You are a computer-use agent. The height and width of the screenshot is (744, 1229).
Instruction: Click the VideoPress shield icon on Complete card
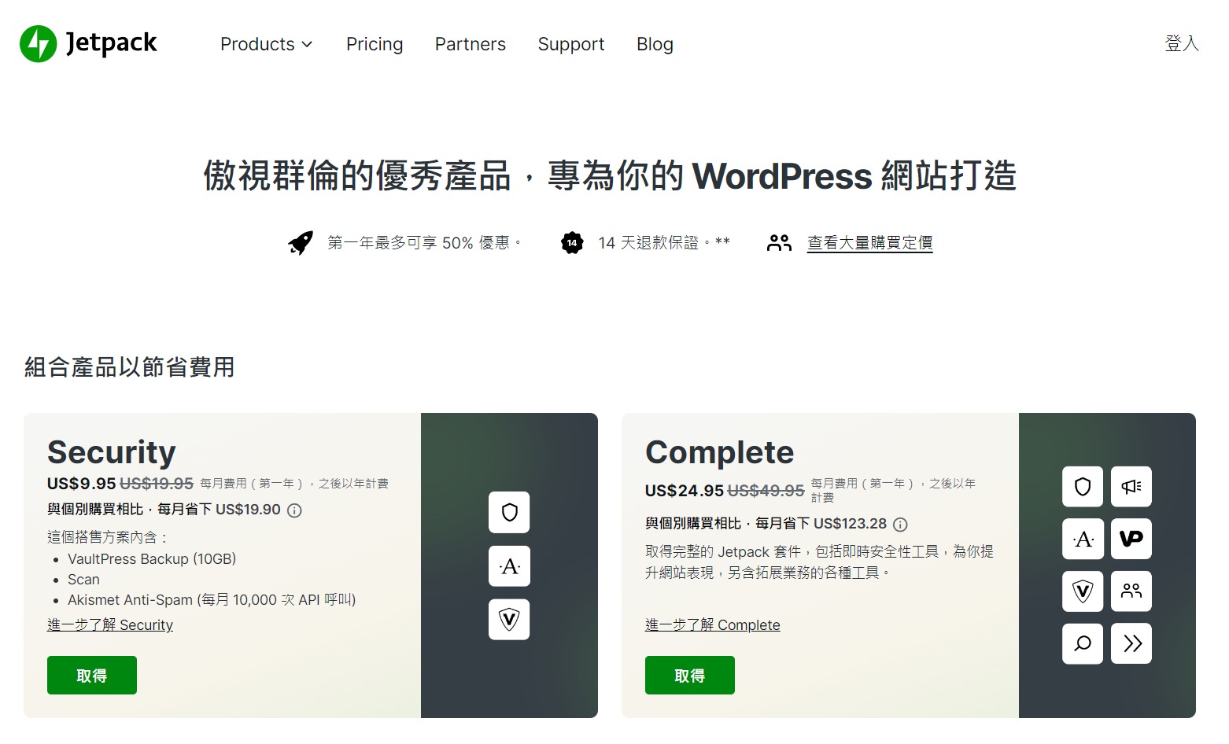pyautogui.click(x=1082, y=591)
